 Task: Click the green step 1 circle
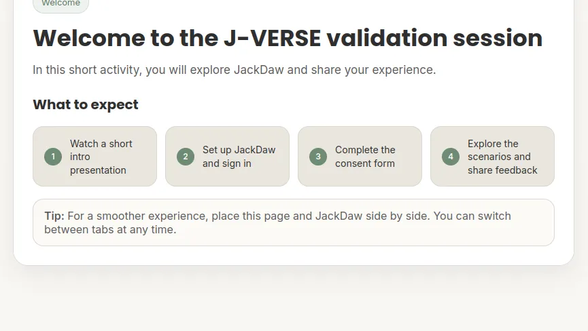tap(53, 157)
